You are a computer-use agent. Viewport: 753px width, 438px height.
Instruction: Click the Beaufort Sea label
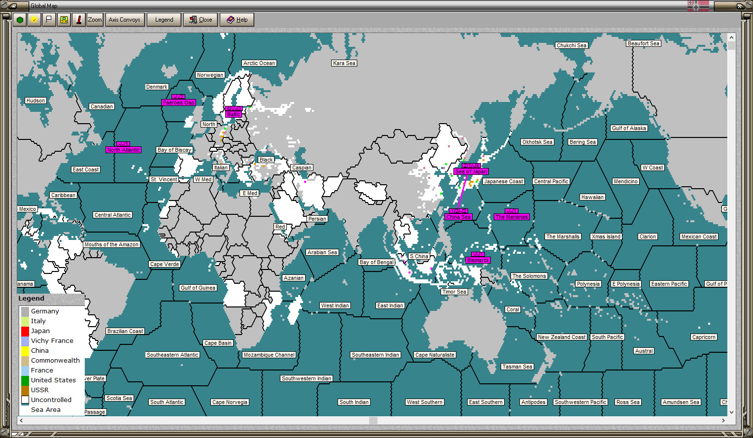(644, 43)
